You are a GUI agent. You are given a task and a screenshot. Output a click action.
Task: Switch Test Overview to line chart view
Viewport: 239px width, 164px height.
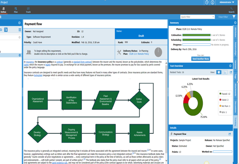(225, 72)
